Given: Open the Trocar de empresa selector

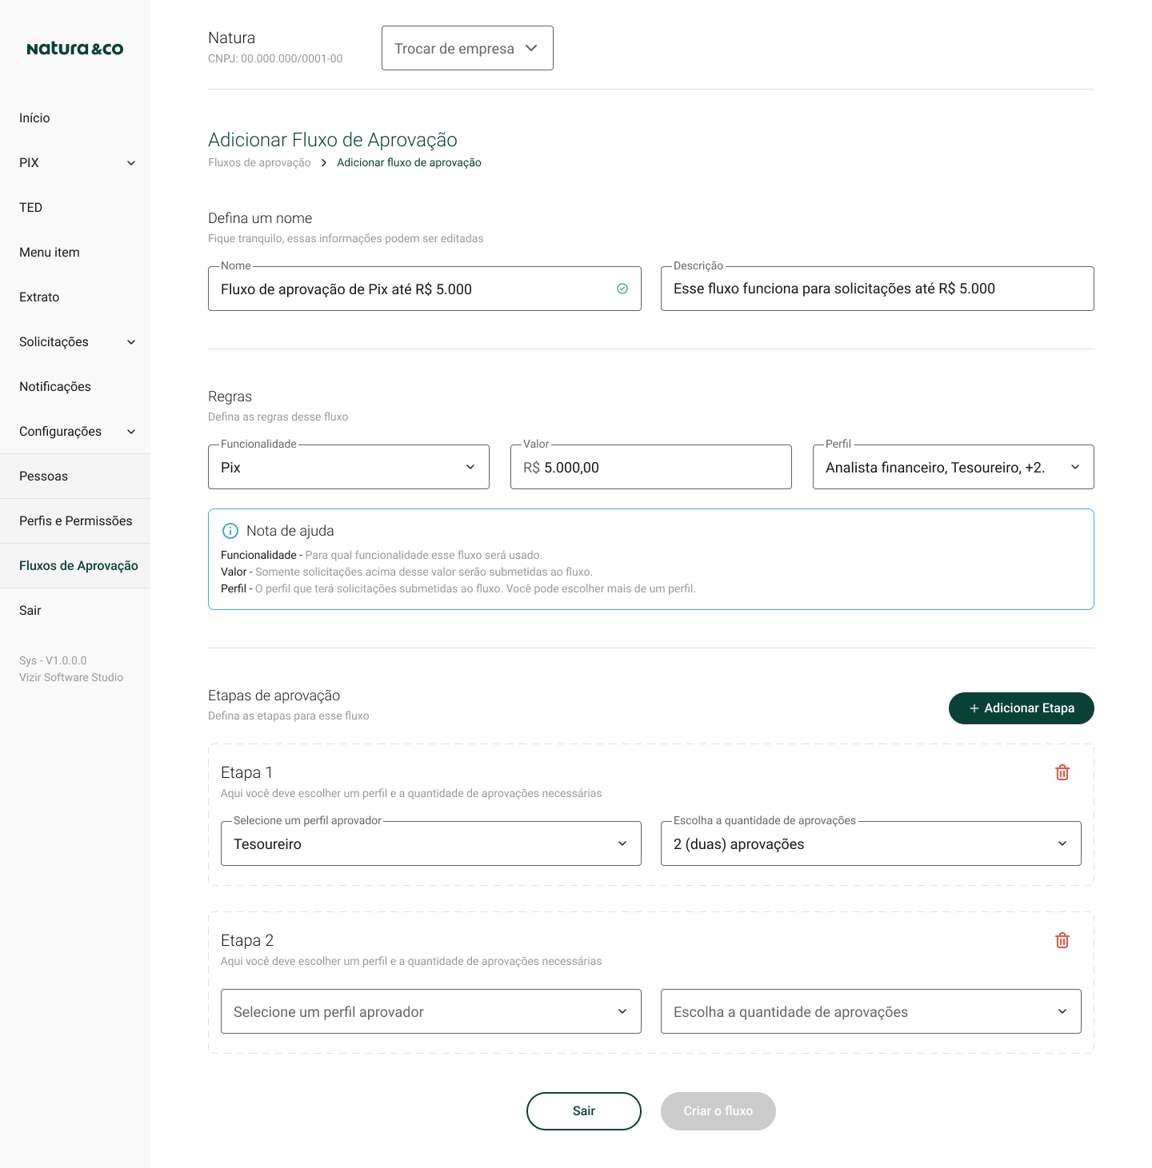Looking at the screenshot, I should coord(467,48).
